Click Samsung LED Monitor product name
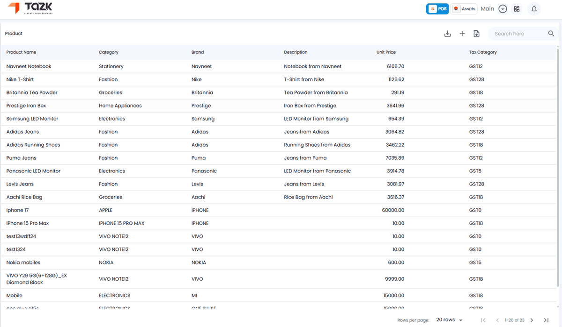This screenshot has width=562, height=327. tap(32, 119)
